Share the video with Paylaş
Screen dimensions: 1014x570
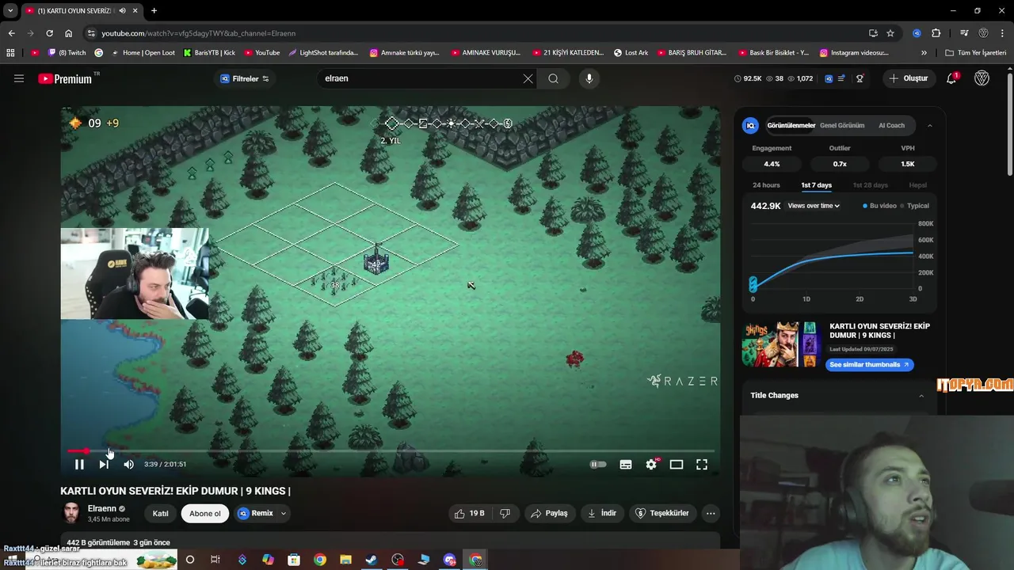coord(549,513)
